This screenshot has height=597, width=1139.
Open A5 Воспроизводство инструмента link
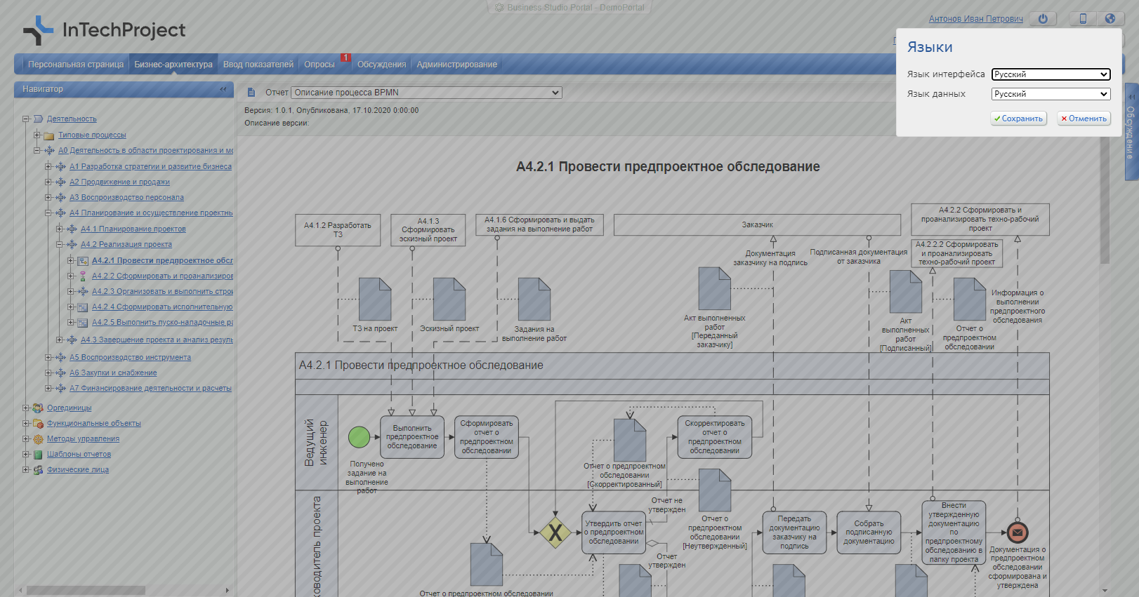pyautogui.click(x=130, y=358)
